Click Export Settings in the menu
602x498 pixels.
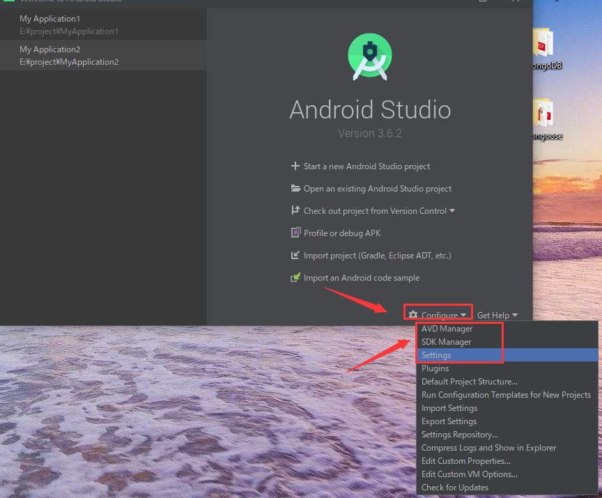pos(449,421)
